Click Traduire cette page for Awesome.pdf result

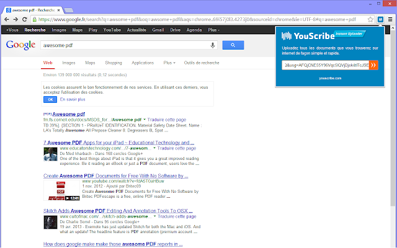(167, 120)
